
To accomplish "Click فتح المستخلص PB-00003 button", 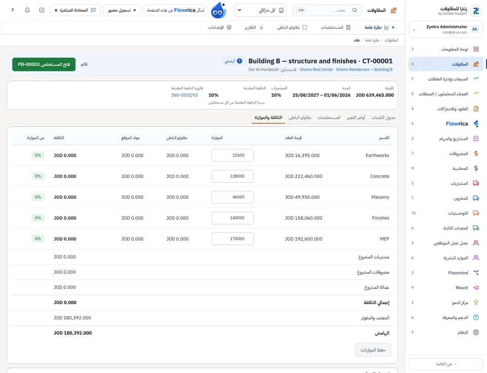I will pyautogui.click(x=44, y=64).
